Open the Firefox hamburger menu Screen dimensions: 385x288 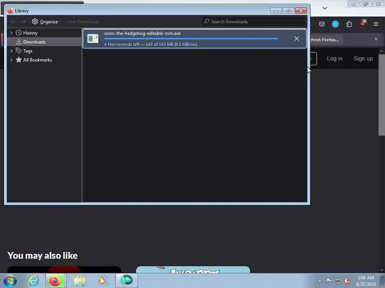[x=376, y=24]
